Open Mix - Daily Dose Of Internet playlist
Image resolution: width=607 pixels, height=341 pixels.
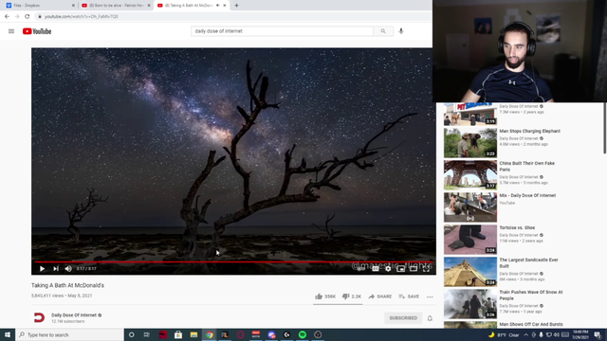coord(527,196)
